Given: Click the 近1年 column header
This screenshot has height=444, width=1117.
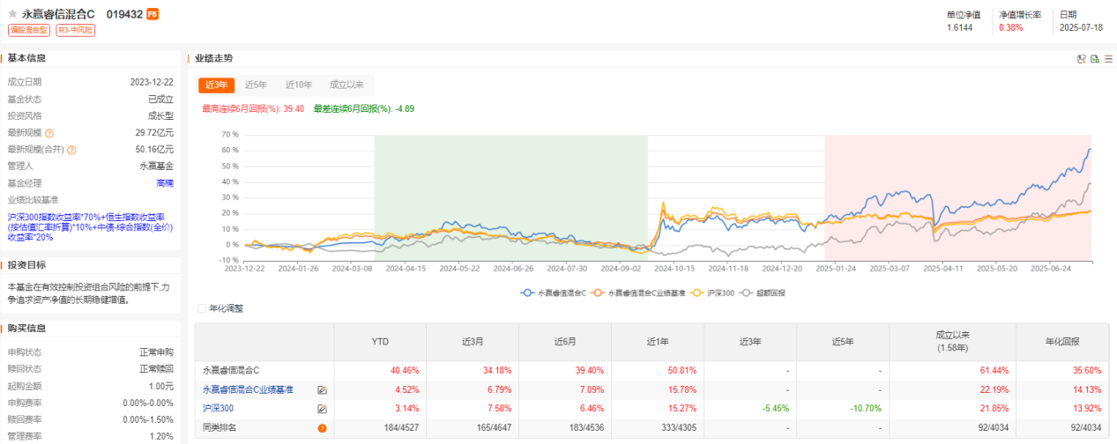Looking at the screenshot, I should point(658,342).
